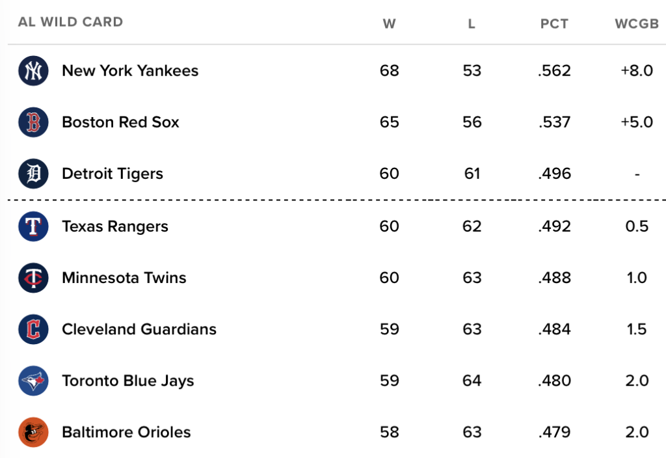The width and height of the screenshot is (666, 458).
Task: Click the Boston Red Sox logo
Action: (x=33, y=122)
